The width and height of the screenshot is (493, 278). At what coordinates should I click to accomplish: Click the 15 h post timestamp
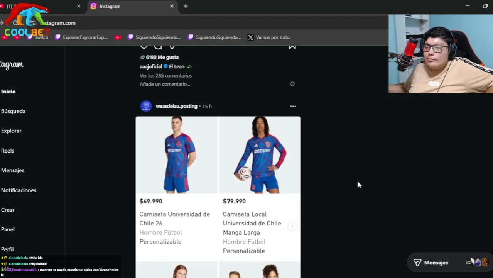coord(207,107)
